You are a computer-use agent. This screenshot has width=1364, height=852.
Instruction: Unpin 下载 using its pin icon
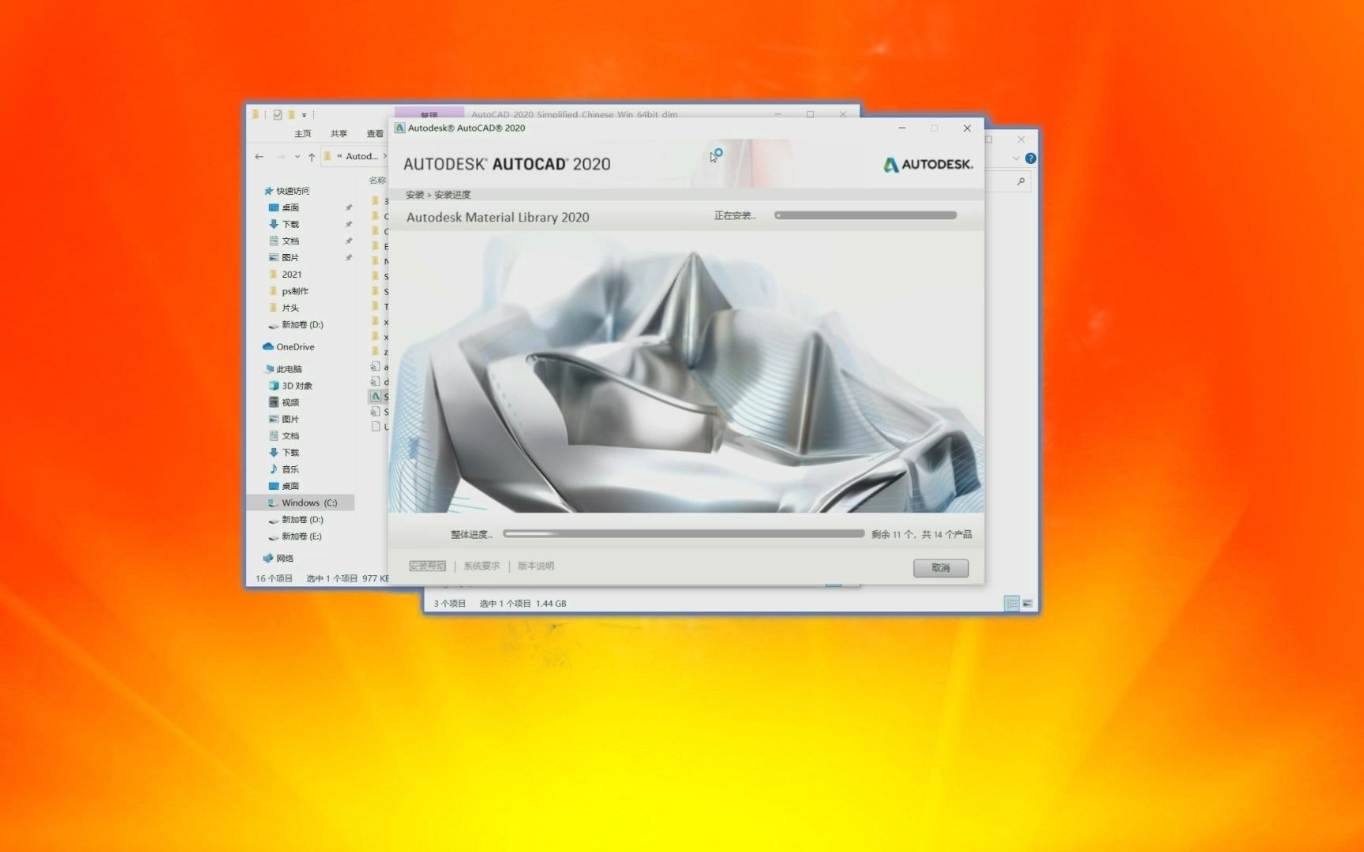coord(348,224)
